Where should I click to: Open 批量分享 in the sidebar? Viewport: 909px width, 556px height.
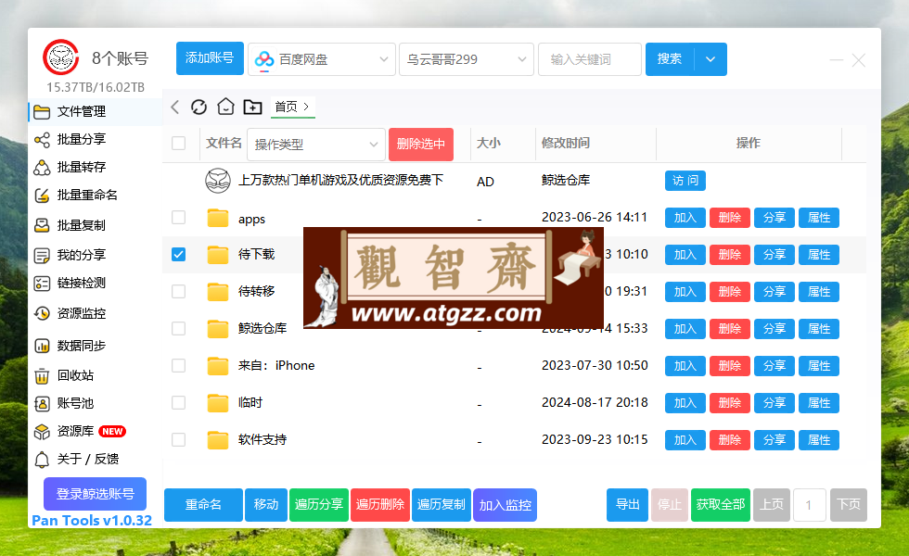point(82,140)
